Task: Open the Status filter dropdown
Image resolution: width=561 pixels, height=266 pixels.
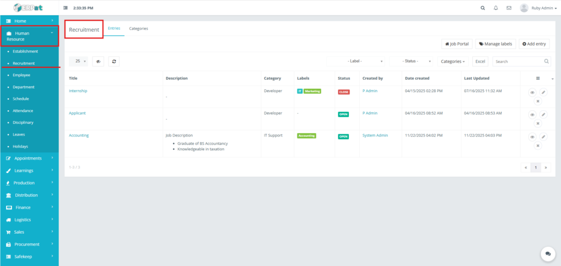Action: [411, 61]
